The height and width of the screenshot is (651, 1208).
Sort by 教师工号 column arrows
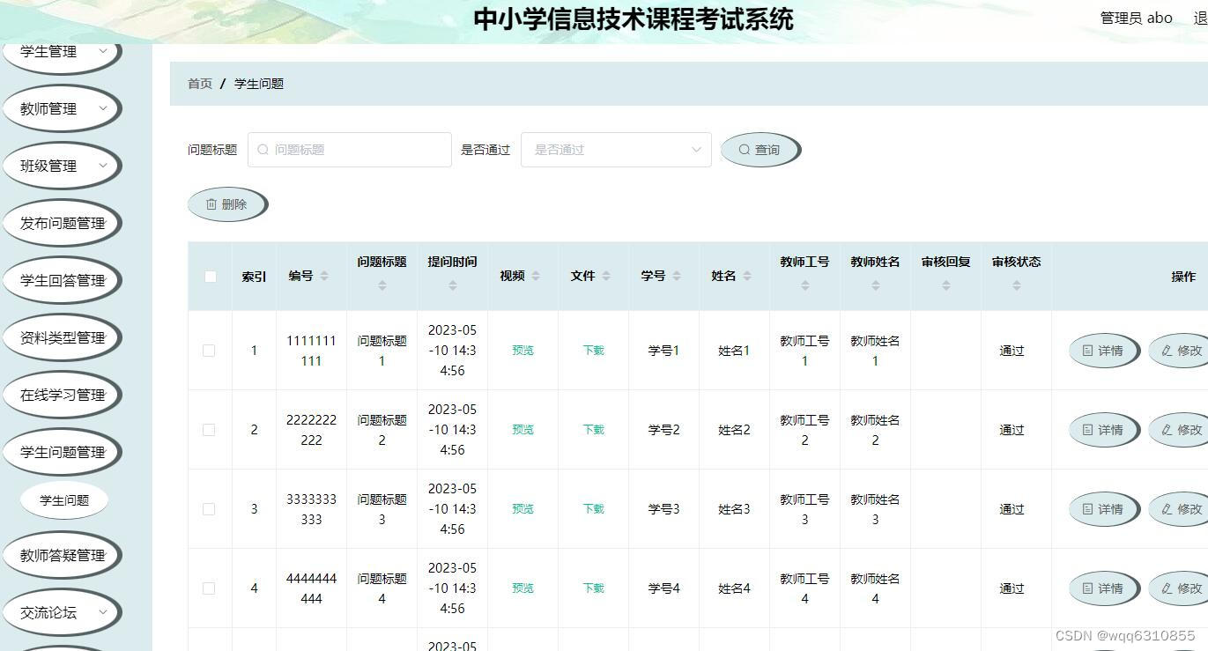[x=804, y=285]
